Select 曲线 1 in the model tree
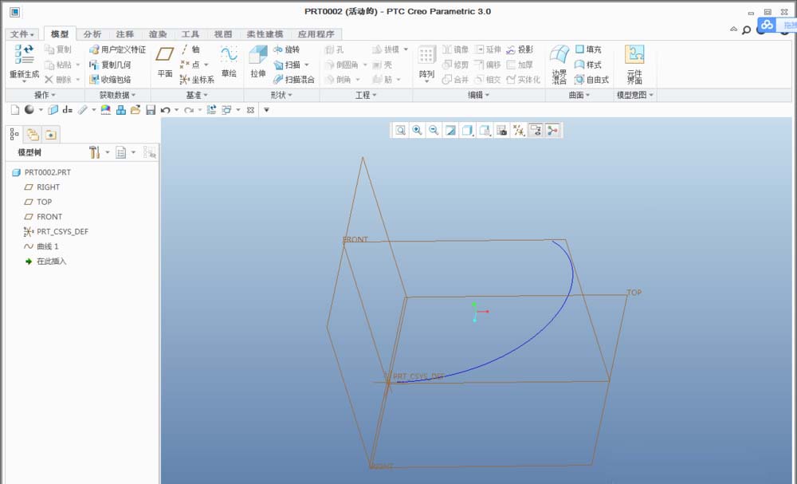 41,246
